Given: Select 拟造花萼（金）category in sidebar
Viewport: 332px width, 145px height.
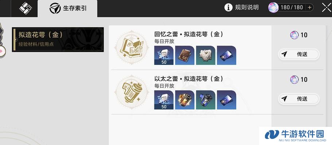Looking at the screenshot, I should click(58, 40).
